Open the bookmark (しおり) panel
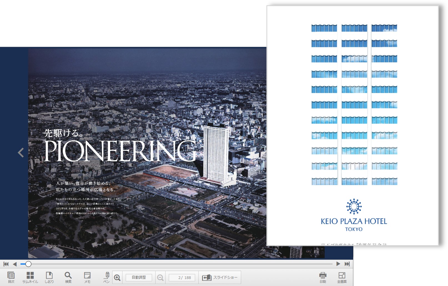This screenshot has width=448, height=286. click(49, 277)
